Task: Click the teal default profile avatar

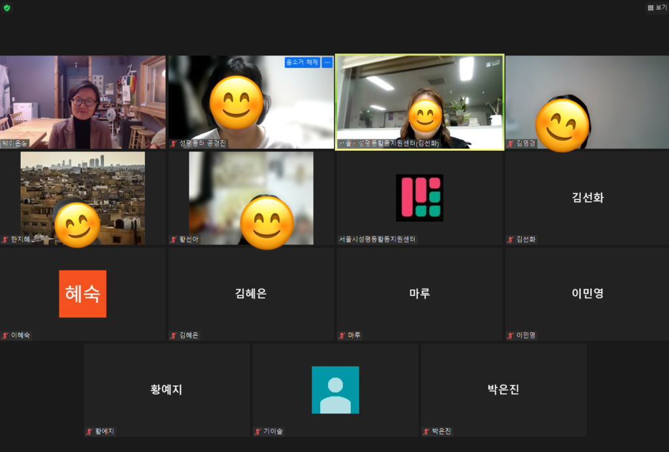Action: pyautogui.click(x=335, y=390)
